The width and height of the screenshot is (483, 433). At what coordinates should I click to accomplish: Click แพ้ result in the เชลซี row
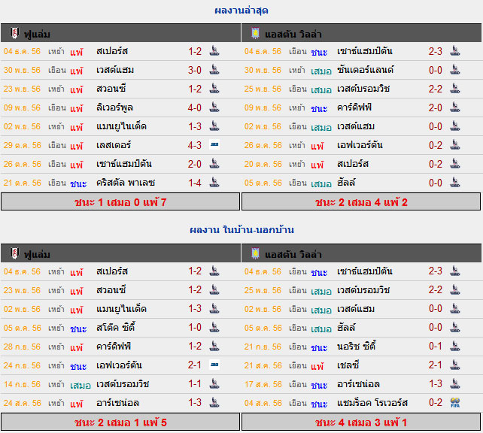pyautogui.click(x=317, y=365)
